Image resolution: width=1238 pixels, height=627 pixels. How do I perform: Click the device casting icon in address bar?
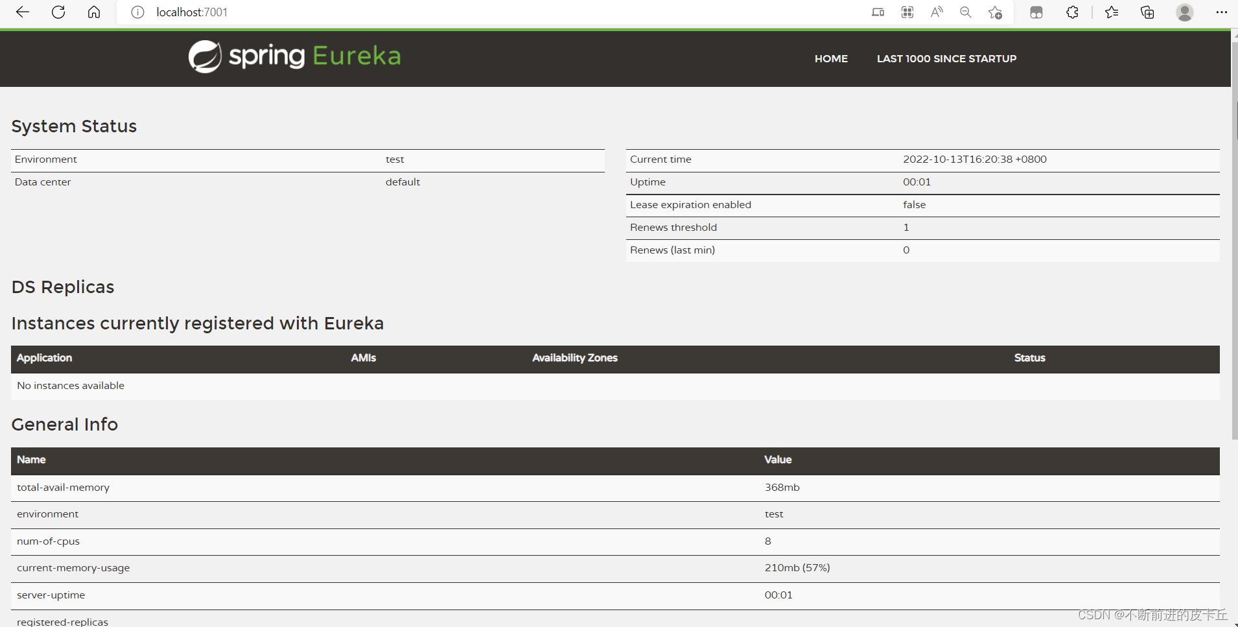point(878,12)
